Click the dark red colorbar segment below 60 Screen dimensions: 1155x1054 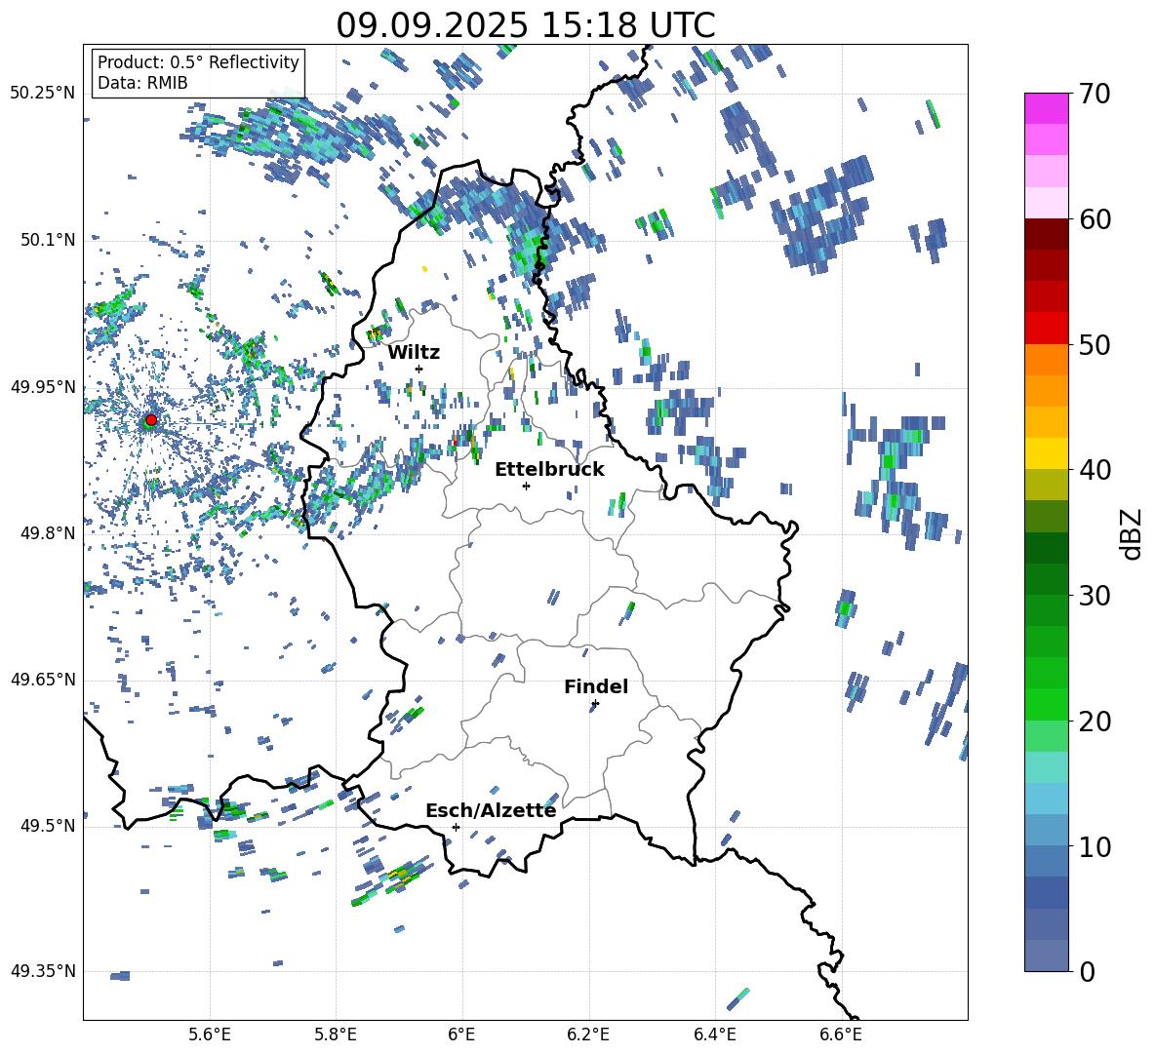click(1047, 234)
